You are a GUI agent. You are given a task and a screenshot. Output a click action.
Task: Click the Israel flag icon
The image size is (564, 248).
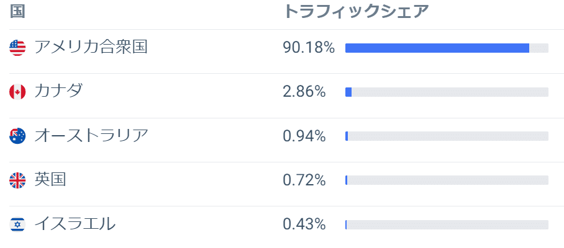pyautogui.click(x=17, y=224)
